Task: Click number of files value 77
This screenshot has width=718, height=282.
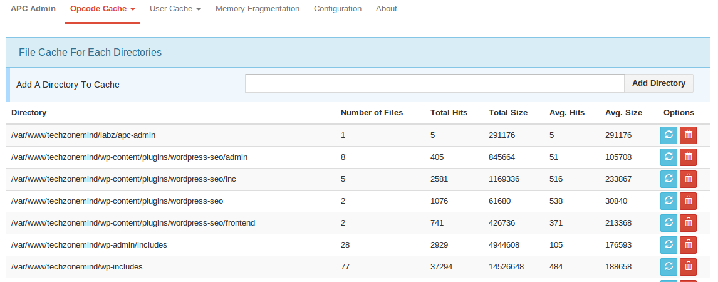Action: [345, 267]
